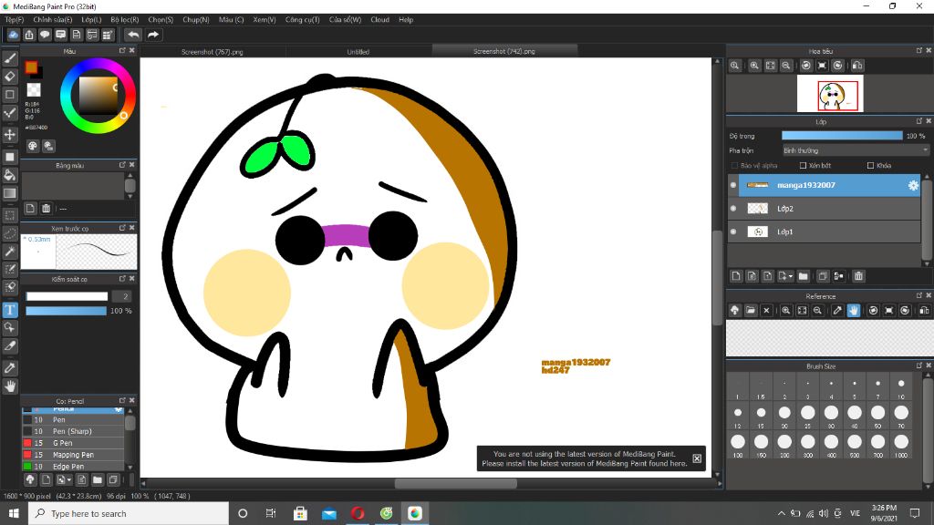Click the Redo arrow in the top toolbar
Screen dimensions: 934x525
(153, 35)
